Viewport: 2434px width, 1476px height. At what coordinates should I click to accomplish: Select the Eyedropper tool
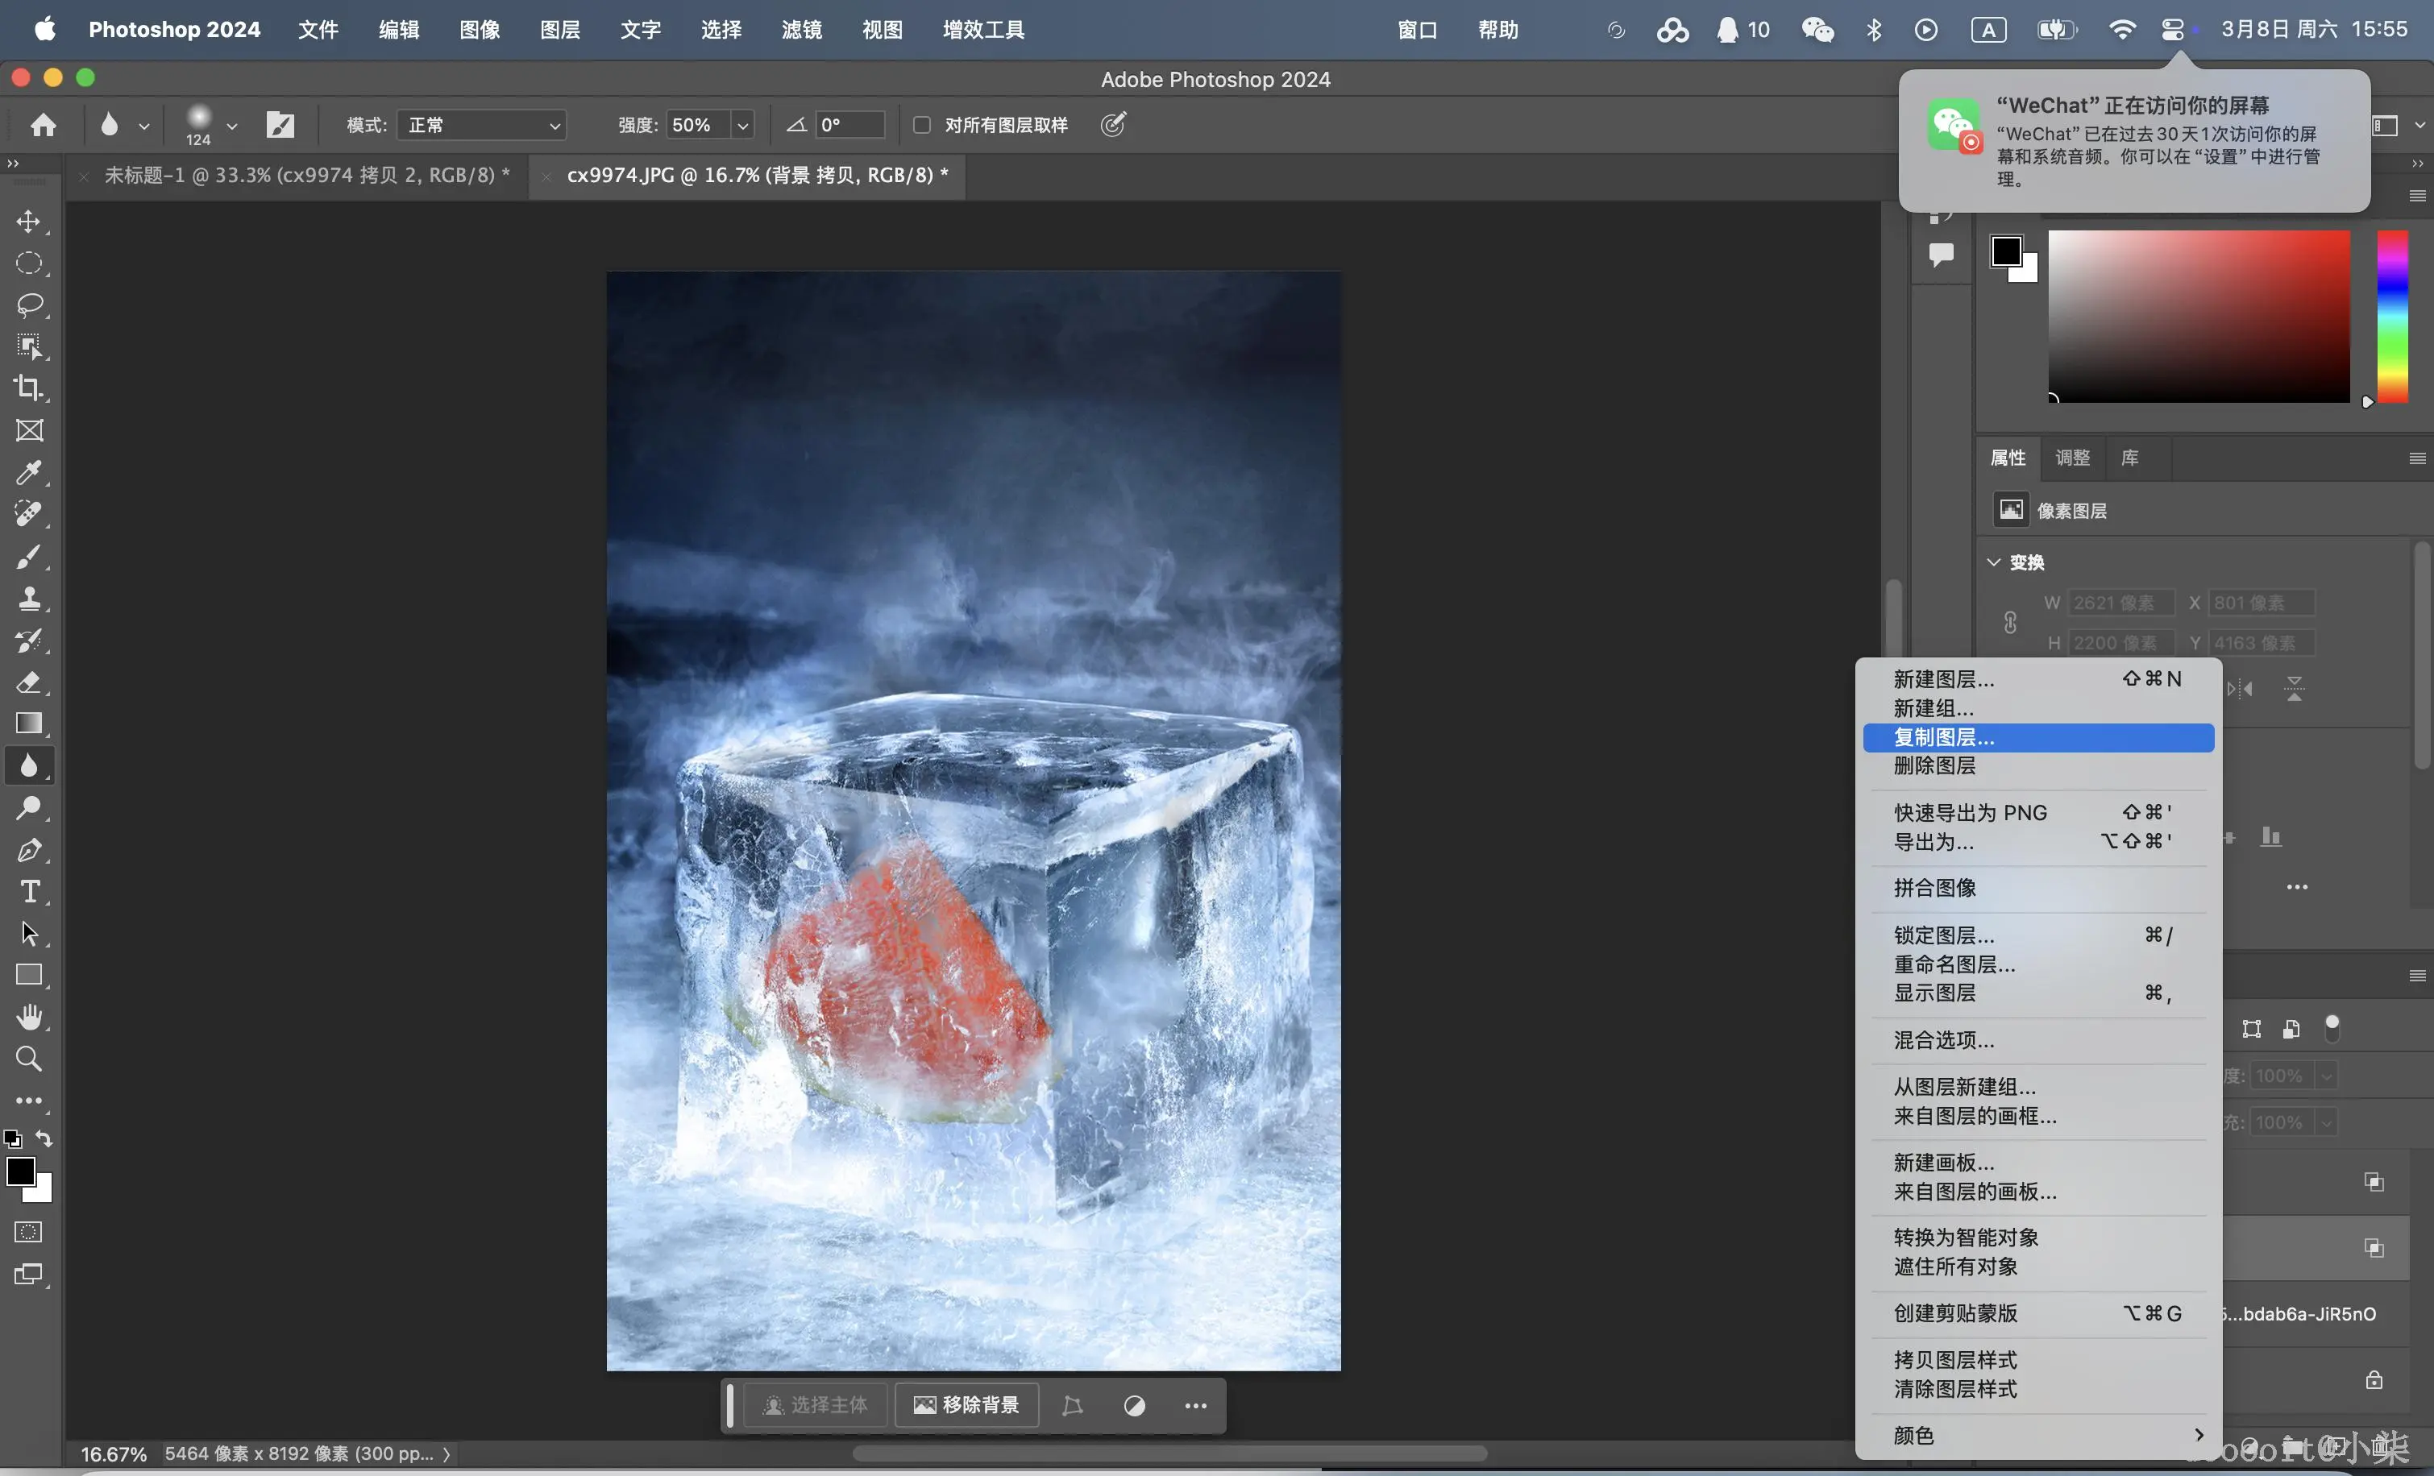click(29, 473)
